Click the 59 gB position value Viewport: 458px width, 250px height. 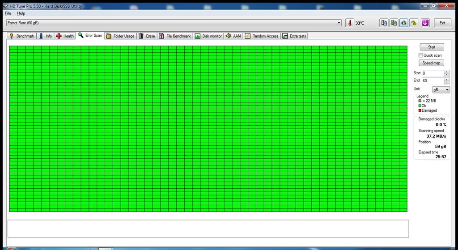[x=441, y=146]
